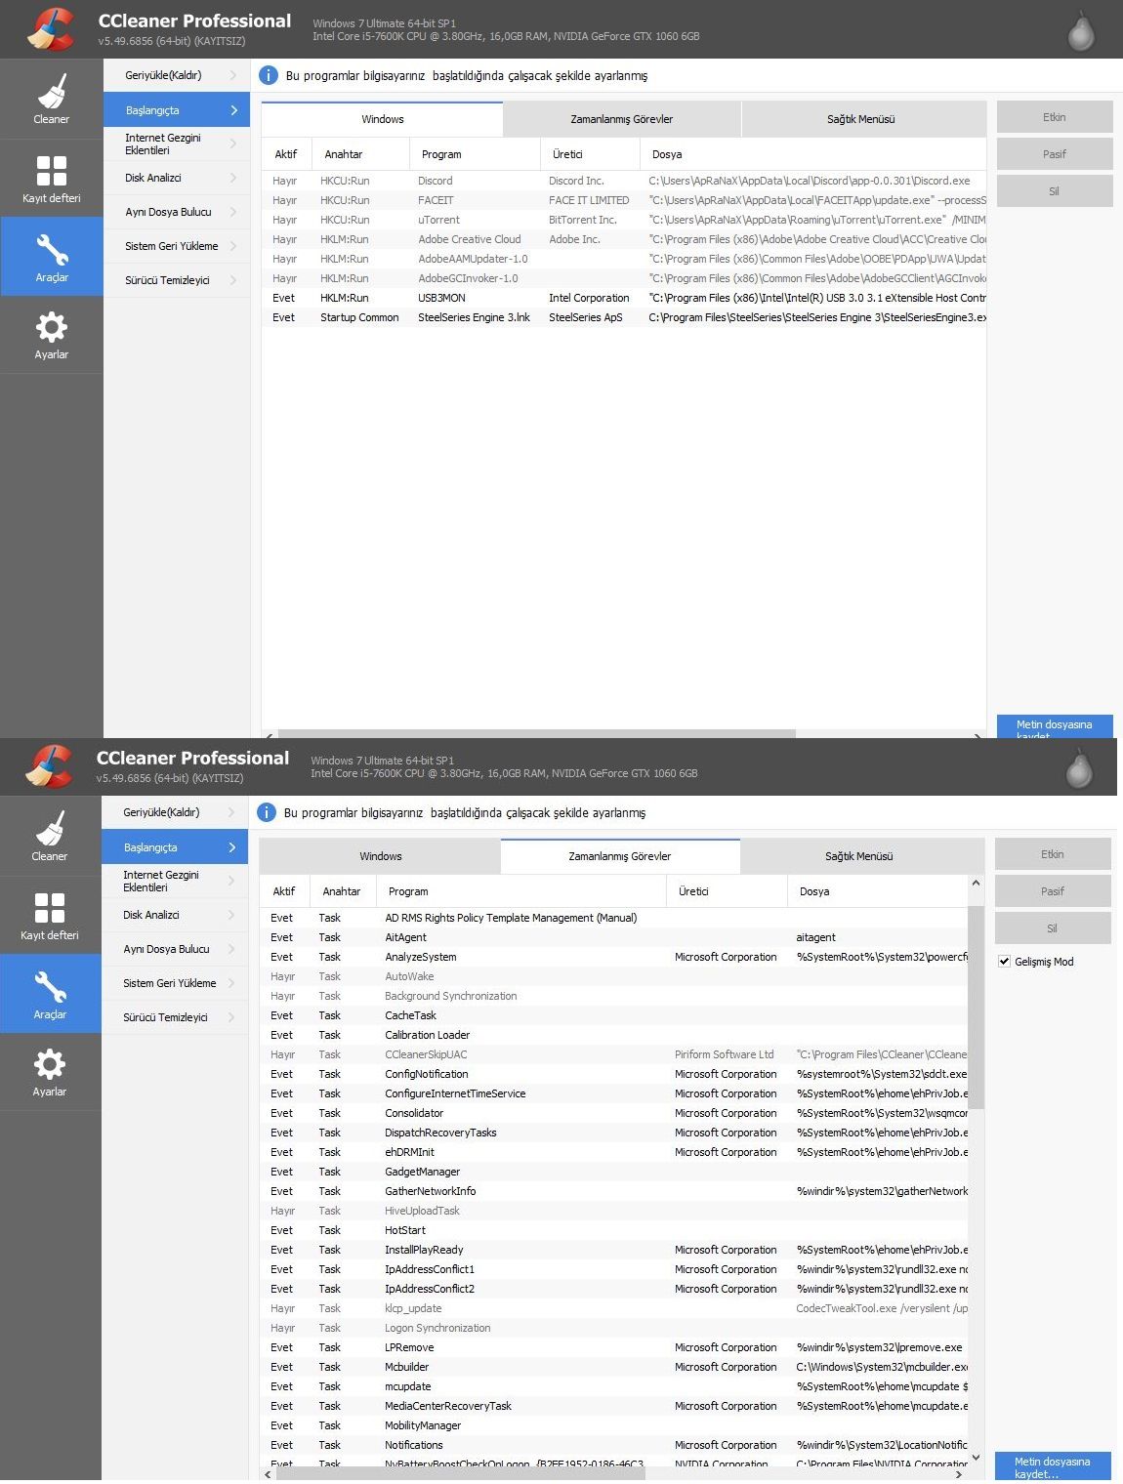Select the GadgetManager task row
Image resolution: width=1123 pixels, height=1484 pixels.
[x=614, y=1172]
